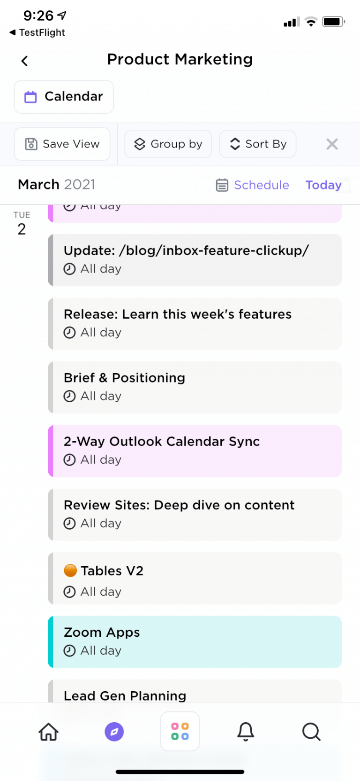Viewport: 360px width, 781px height.
Task: Select the purple compass icon
Action: coord(114,732)
